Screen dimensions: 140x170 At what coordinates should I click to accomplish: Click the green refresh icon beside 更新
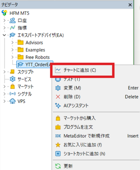pyautogui.click(x=58, y=166)
